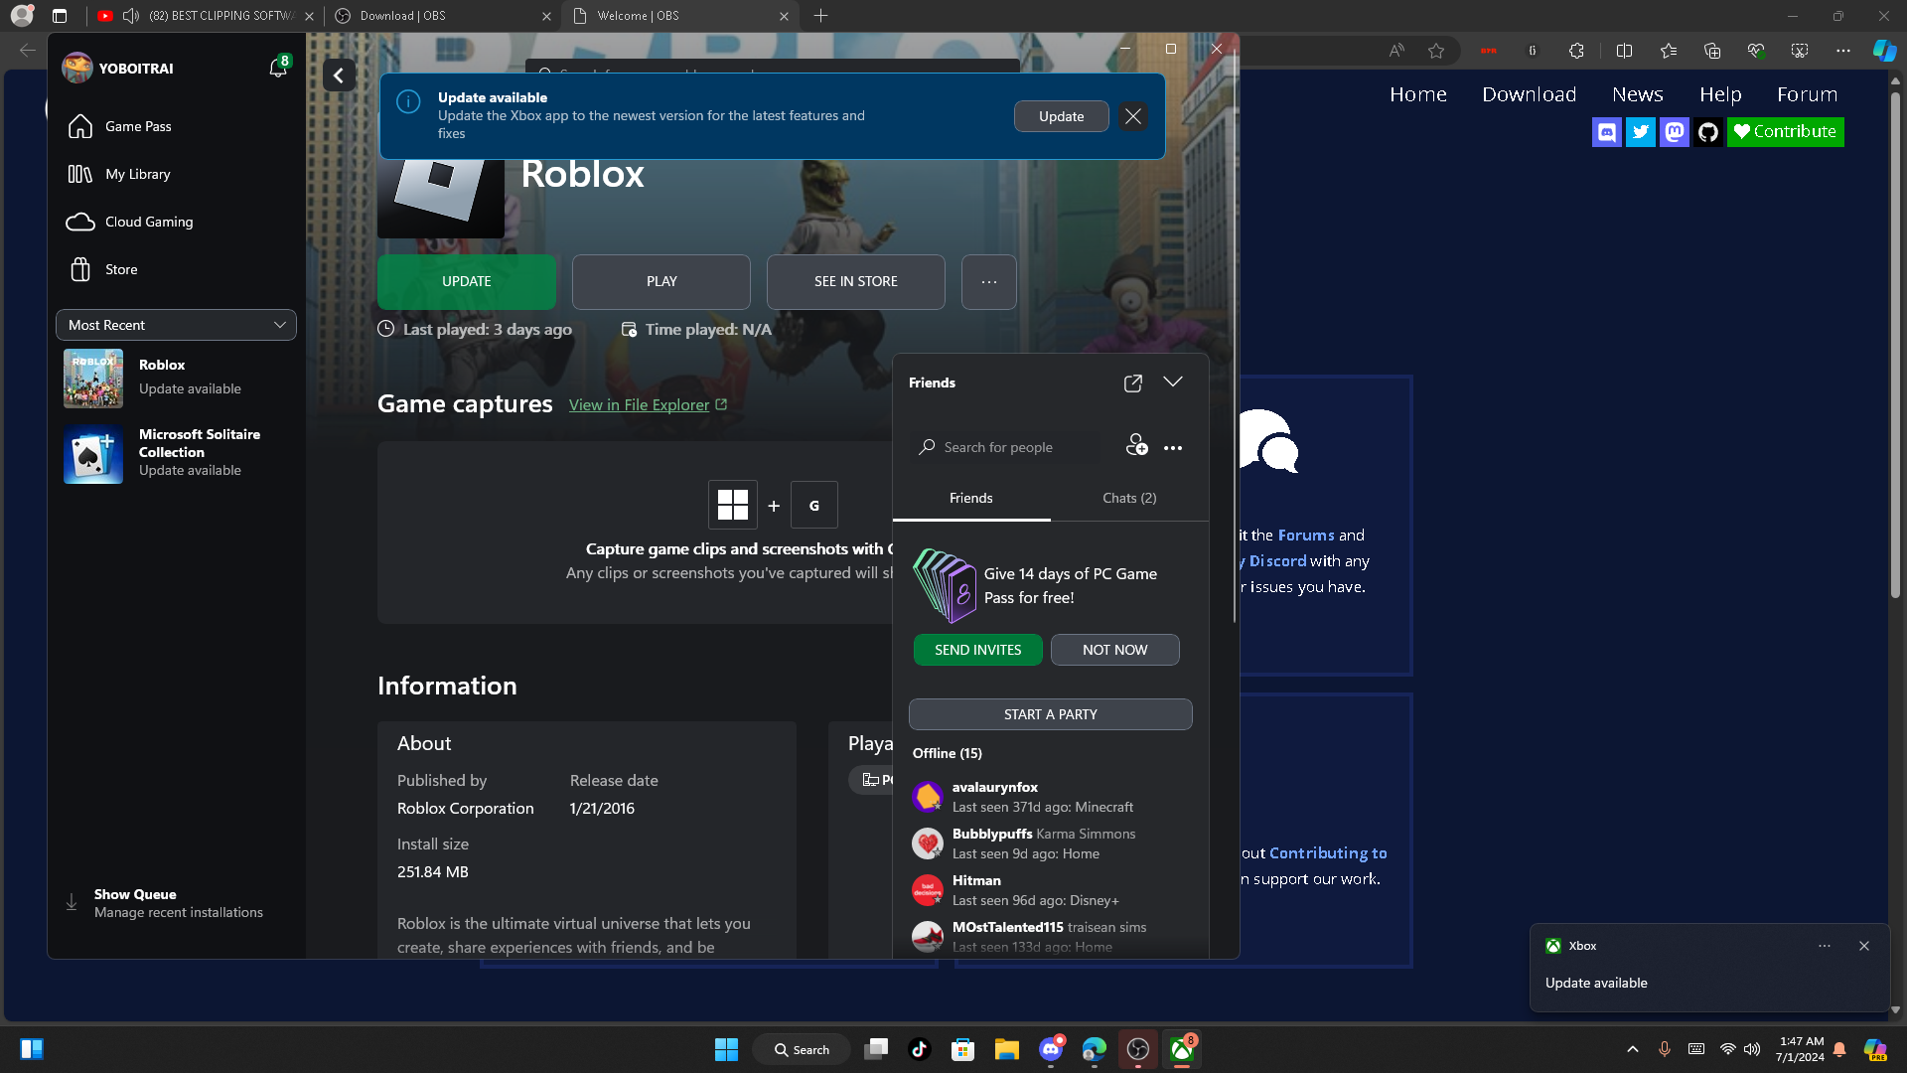Open My Library

click(x=177, y=174)
